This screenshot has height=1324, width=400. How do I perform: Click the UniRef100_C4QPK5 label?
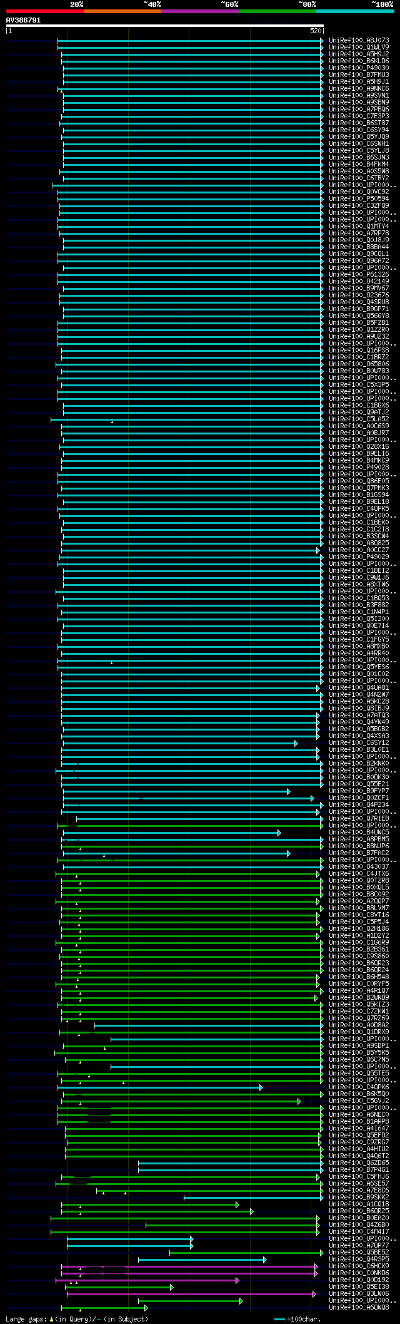(x=359, y=508)
